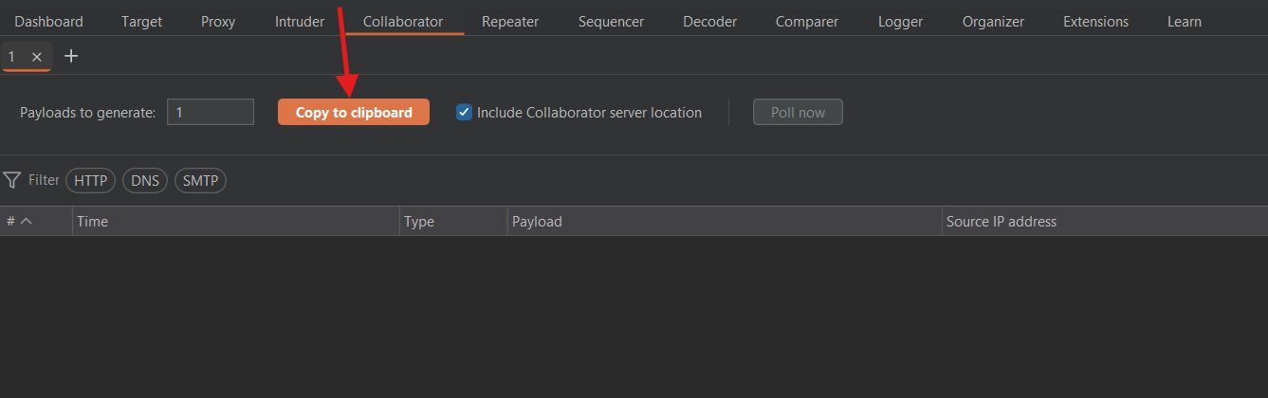The width and height of the screenshot is (1268, 398).
Task: Toggle the HTTP filter
Action: (x=91, y=180)
